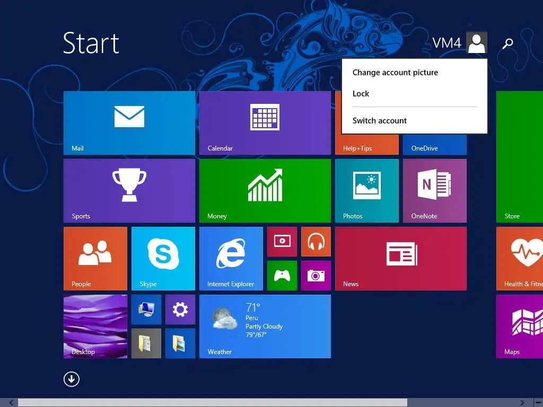Click the scrollbar left arrow
Screen dimensions: 543x407
tap(11, 403)
